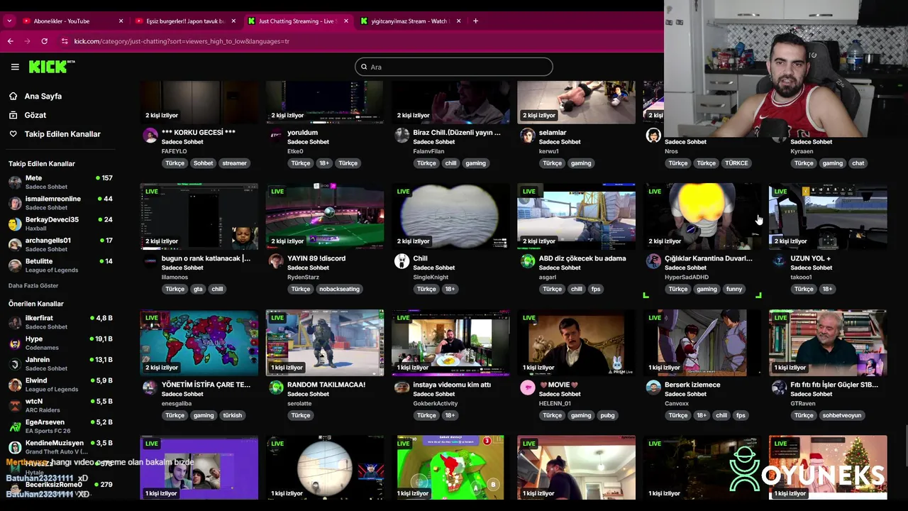This screenshot has width=908, height=511.
Task: Open ismailemreonline followed channel
Action: 60,203
